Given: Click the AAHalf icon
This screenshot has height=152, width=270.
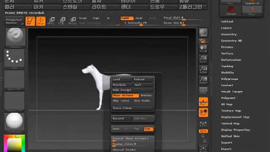Looking at the screenshot, I should tap(203, 80).
